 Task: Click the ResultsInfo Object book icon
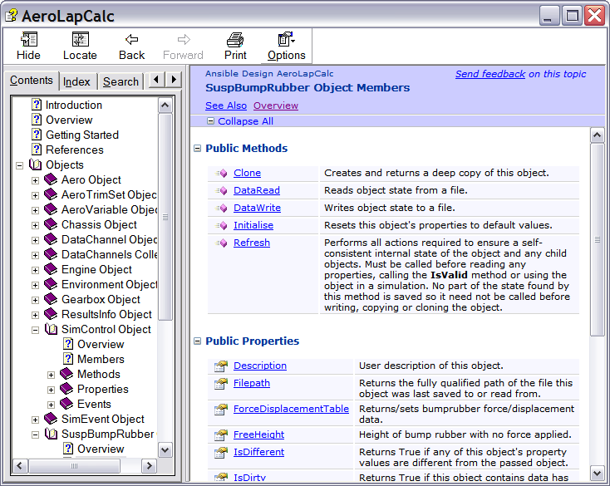click(51, 314)
